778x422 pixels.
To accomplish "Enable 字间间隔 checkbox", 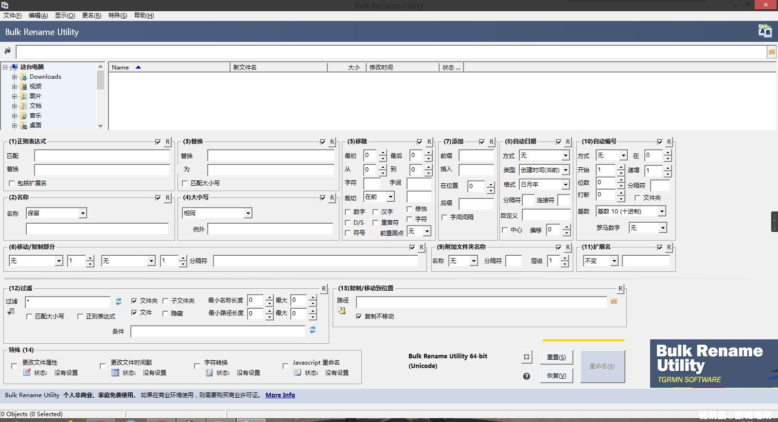I will (x=444, y=217).
